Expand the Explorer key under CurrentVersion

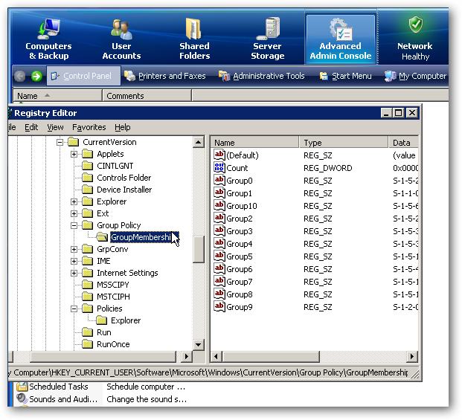(x=74, y=202)
